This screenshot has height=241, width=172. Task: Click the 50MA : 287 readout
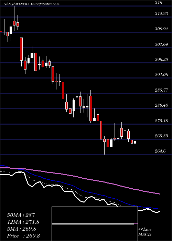[21, 215]
